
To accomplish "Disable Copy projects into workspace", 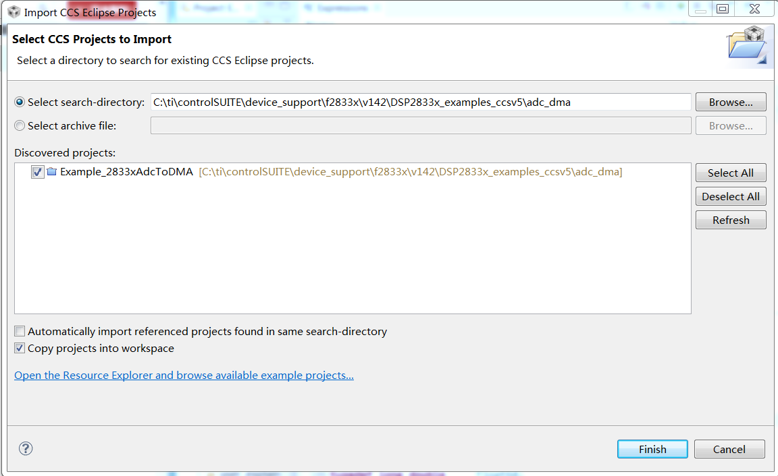I will pos(20,349).
